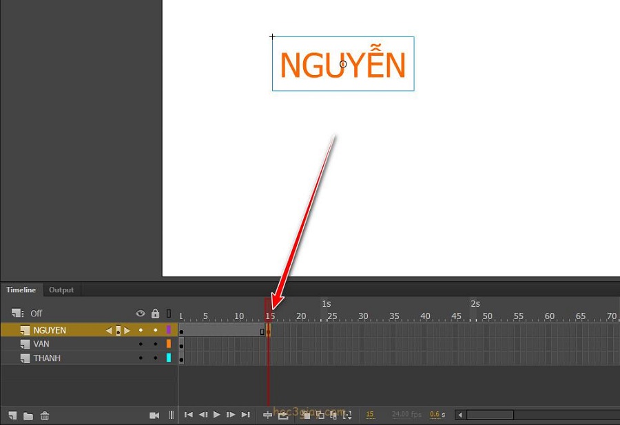Delete layer with the trash icon
Screen dimensions: 620x425
(x=45, y=415)
